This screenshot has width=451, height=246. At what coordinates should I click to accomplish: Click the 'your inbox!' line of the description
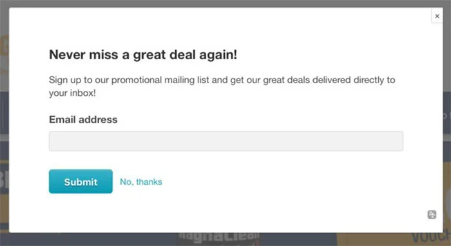(x=72, y=93)
